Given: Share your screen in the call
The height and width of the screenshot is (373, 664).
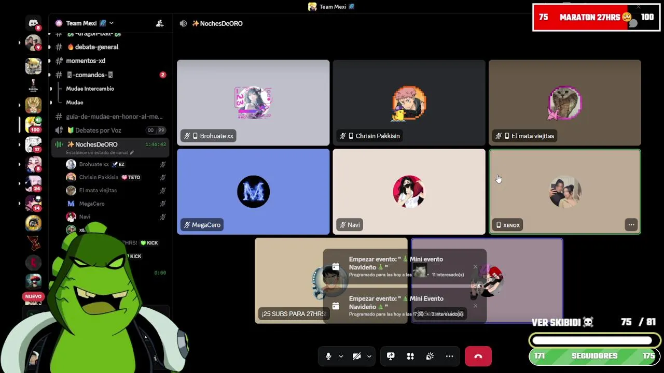Looking at the screenshot, I should (391, 356).
